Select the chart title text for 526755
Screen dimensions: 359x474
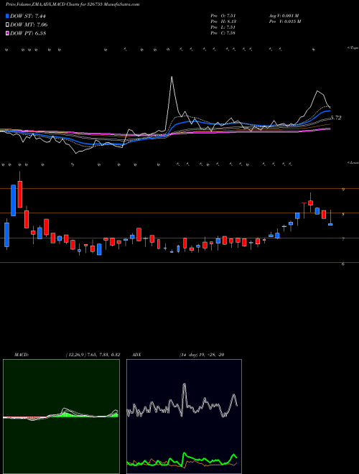tap(73, 5)
